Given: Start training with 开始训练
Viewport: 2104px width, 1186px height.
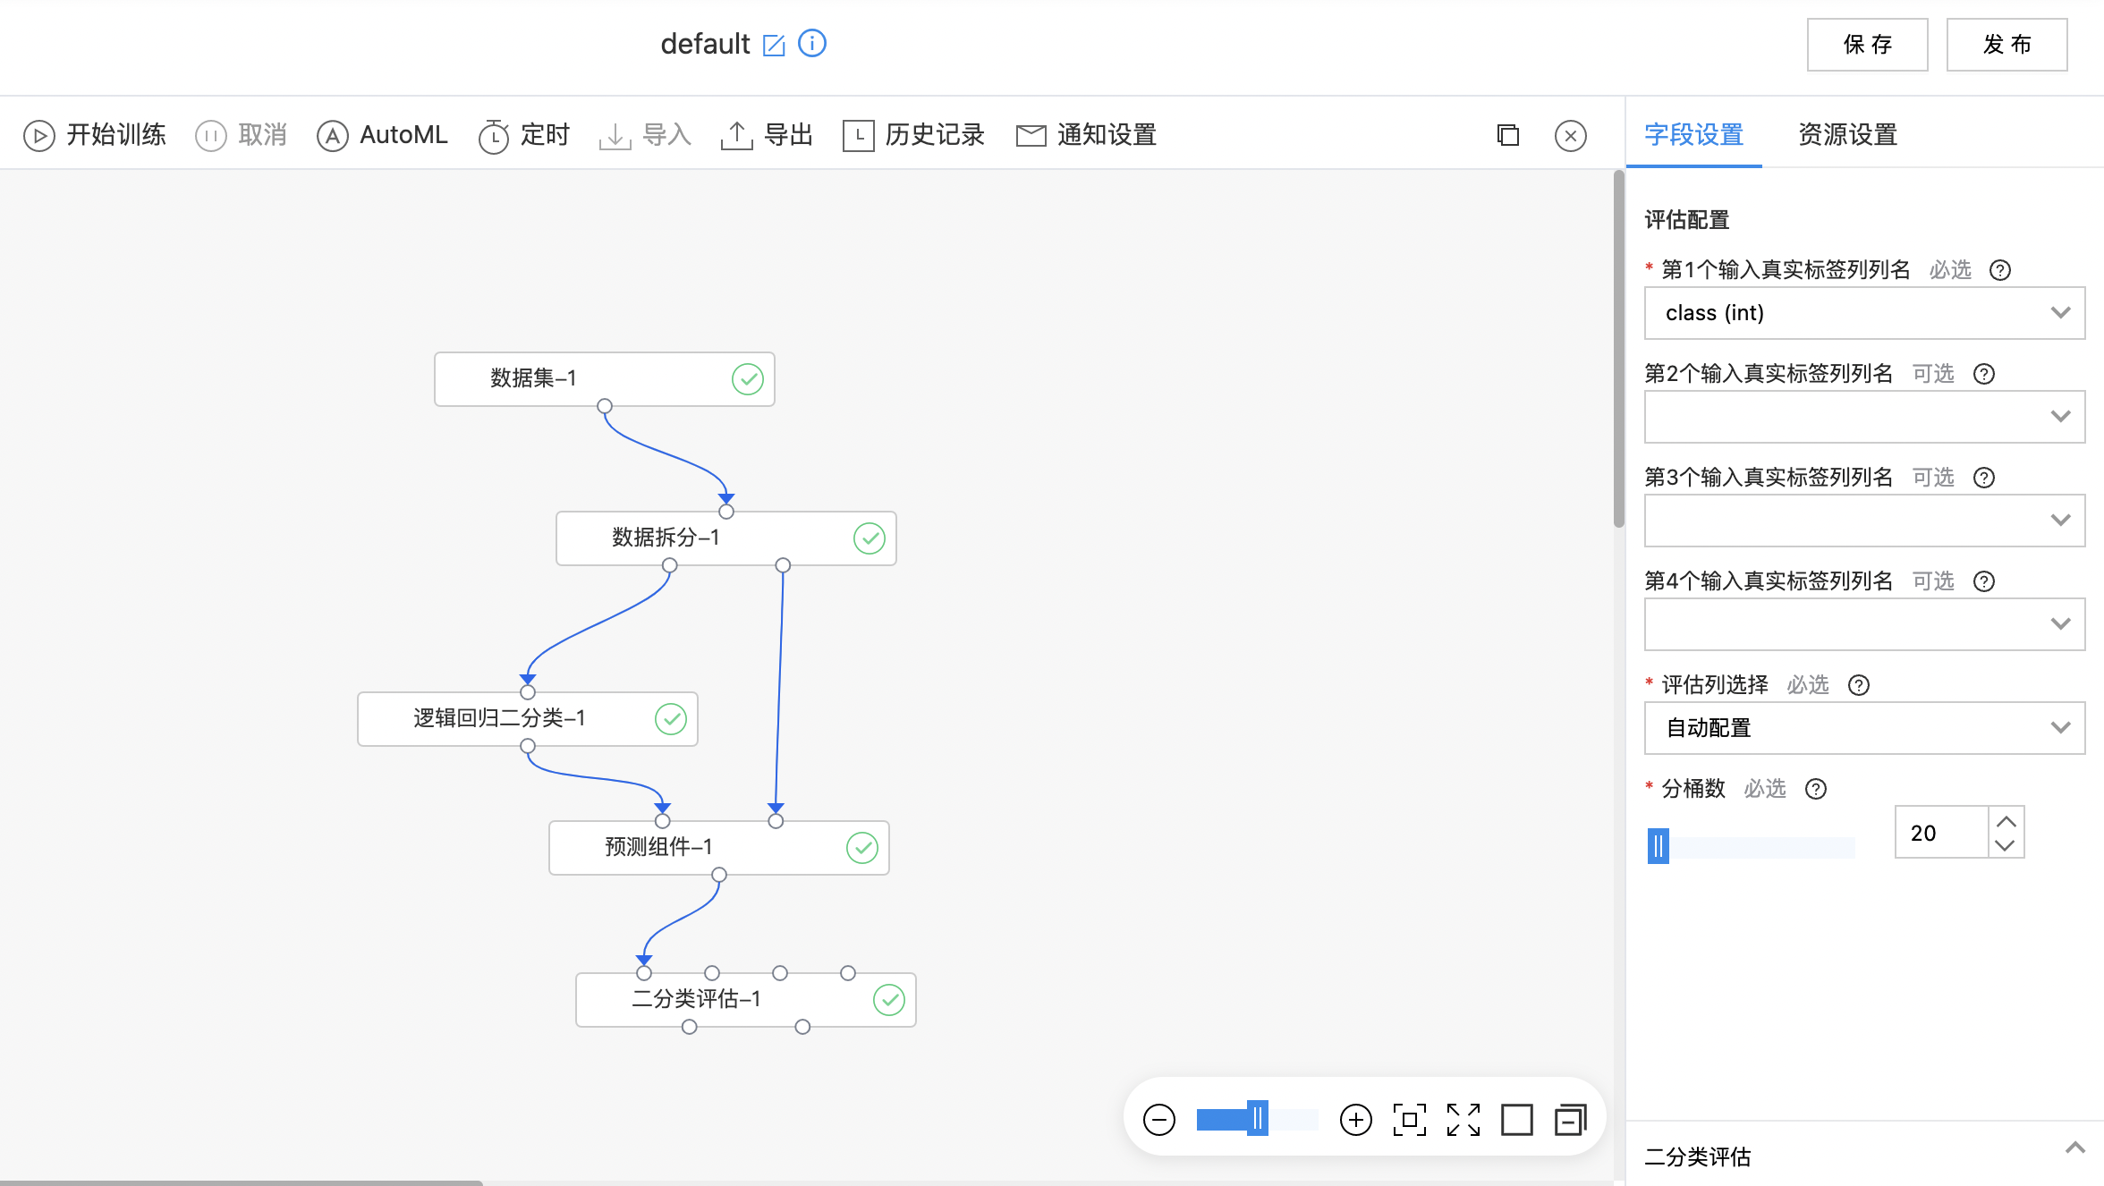Looking at the screenshot, I should click(95, 135).
